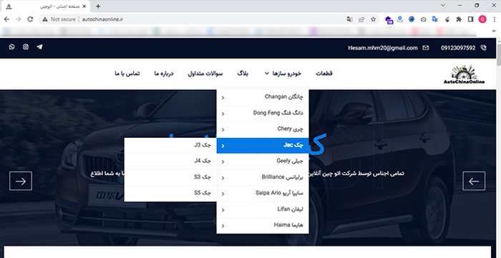Viewport: 501px width, 258px height.
Task: Click the share page icon in the address bar
Action: point(361,19)
